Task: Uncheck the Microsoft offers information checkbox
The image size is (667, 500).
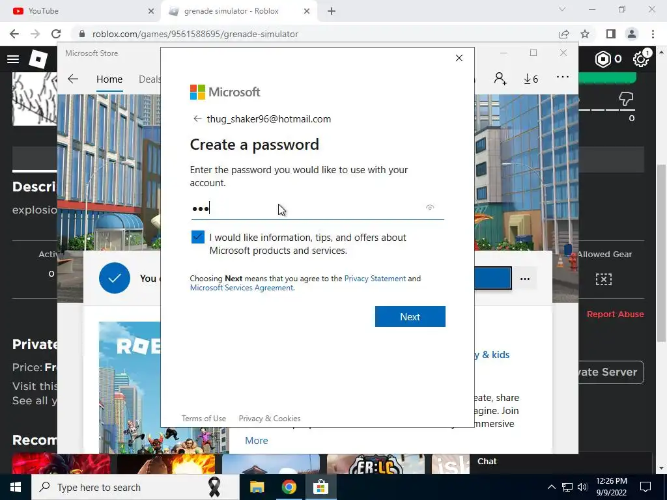Action: [198, 237]
